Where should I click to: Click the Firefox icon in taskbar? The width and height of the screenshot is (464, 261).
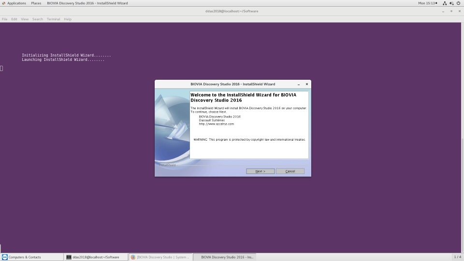pyautogui.click(x=133, y=257)
